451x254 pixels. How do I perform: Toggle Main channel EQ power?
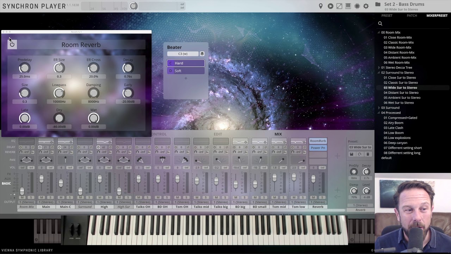click(x=51, y=142)
